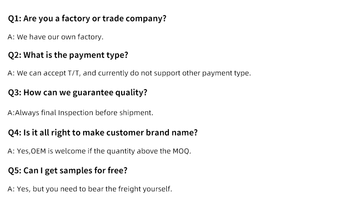Select the T/T payment answer line
The image size is (353, 206).
pyautogui.click(x=129, y=73)
